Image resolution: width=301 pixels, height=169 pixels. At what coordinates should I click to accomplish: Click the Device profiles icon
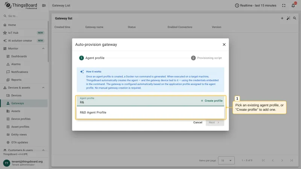8,119
